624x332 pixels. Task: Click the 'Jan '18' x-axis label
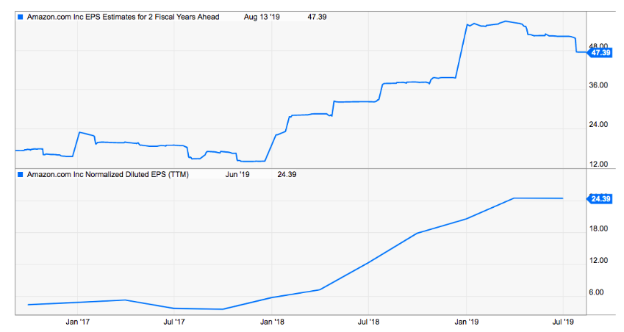(x=272, y=322)
